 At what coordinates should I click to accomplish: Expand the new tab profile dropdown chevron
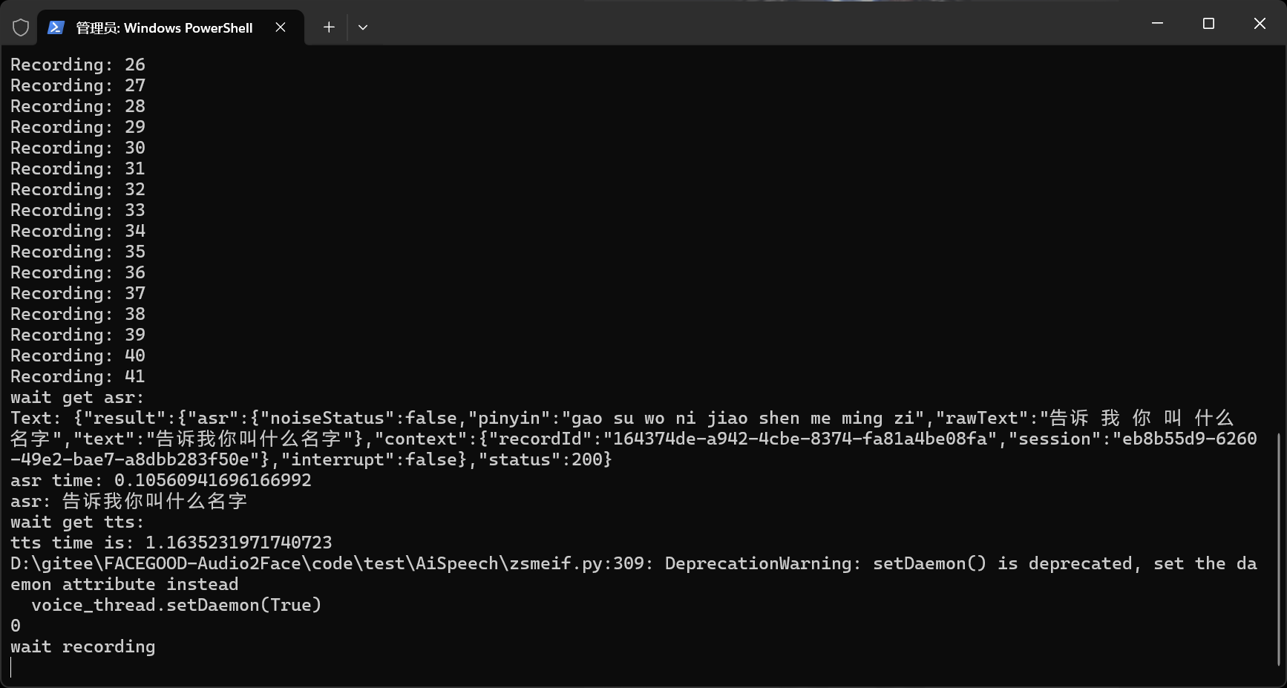[x=363, y=27]
